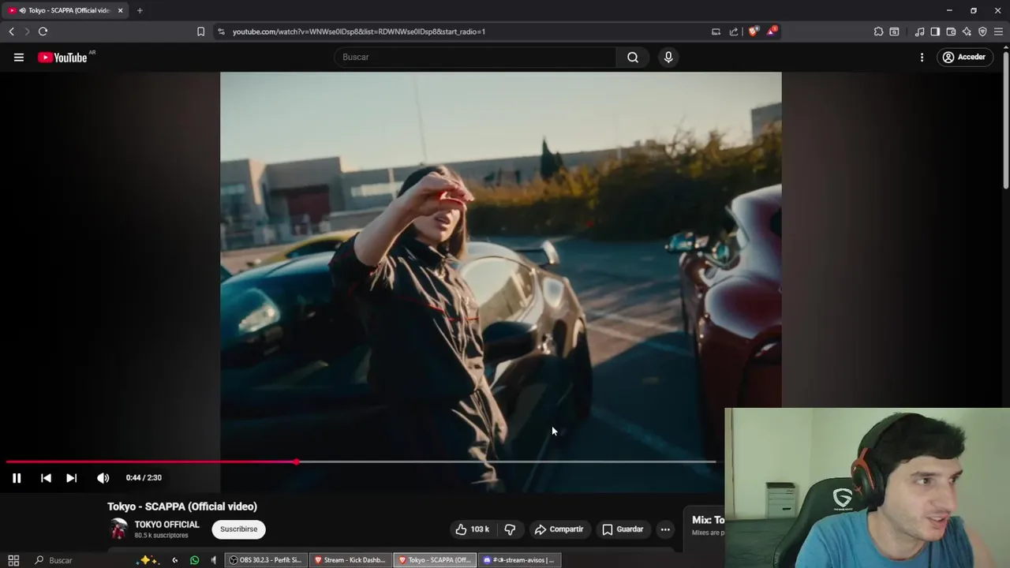Pause the video playback

click(17, 477)
